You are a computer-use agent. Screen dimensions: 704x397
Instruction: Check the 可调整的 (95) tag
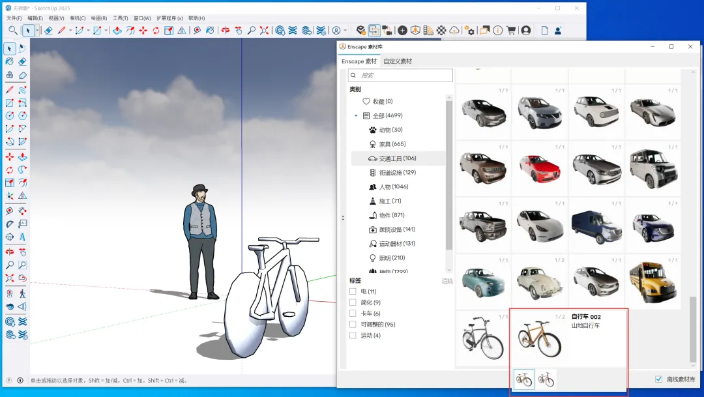coord(353,324)
